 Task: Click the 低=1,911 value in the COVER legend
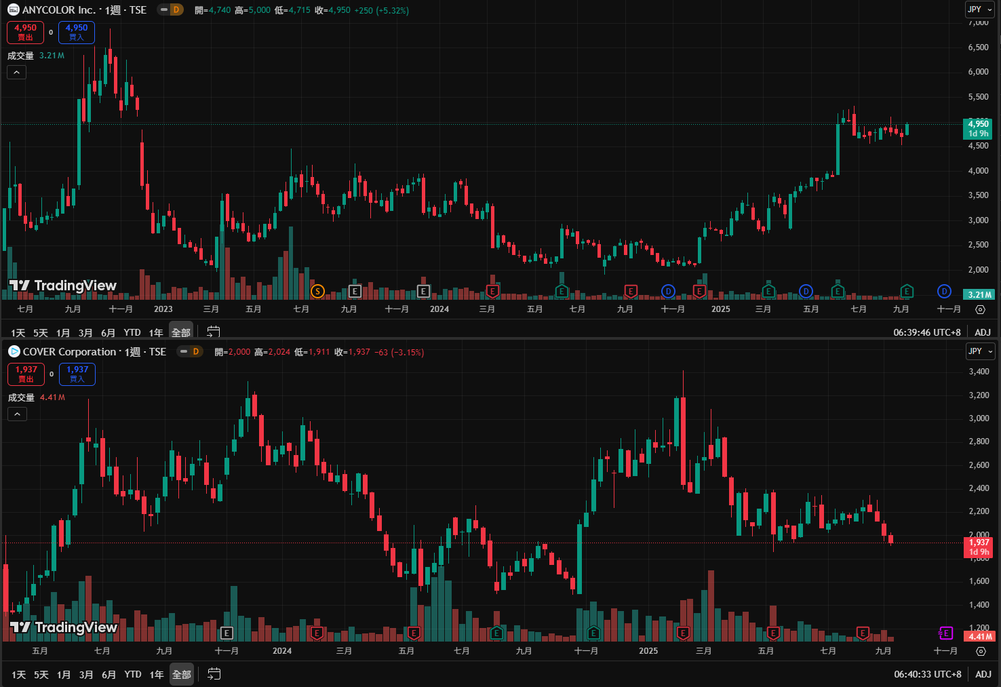(312, 352)
